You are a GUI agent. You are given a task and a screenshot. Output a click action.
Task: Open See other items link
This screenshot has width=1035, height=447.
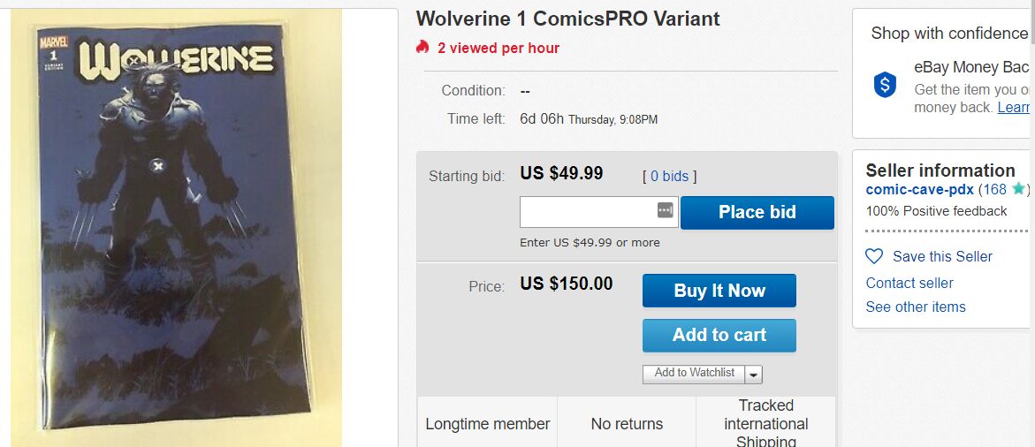916,307
